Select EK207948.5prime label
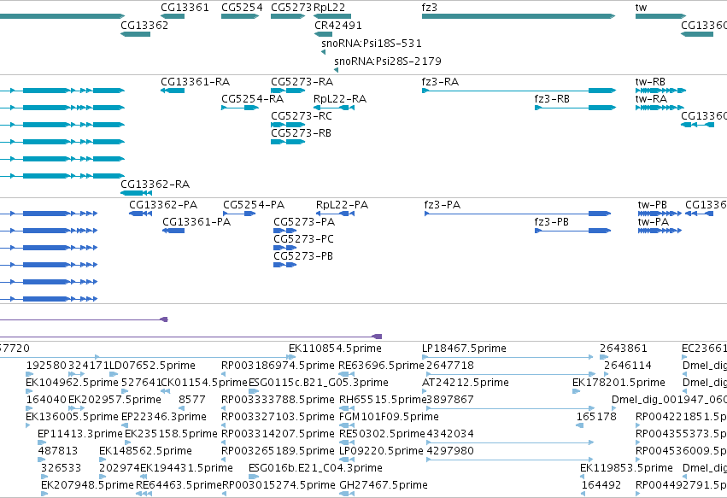The image size is (727, 498). tap(87, 485)
